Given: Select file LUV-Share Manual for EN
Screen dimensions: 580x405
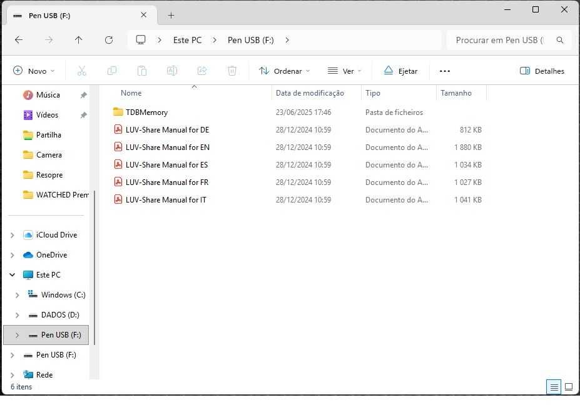Looking at the screenshot, I should click(x=168, y=147).
